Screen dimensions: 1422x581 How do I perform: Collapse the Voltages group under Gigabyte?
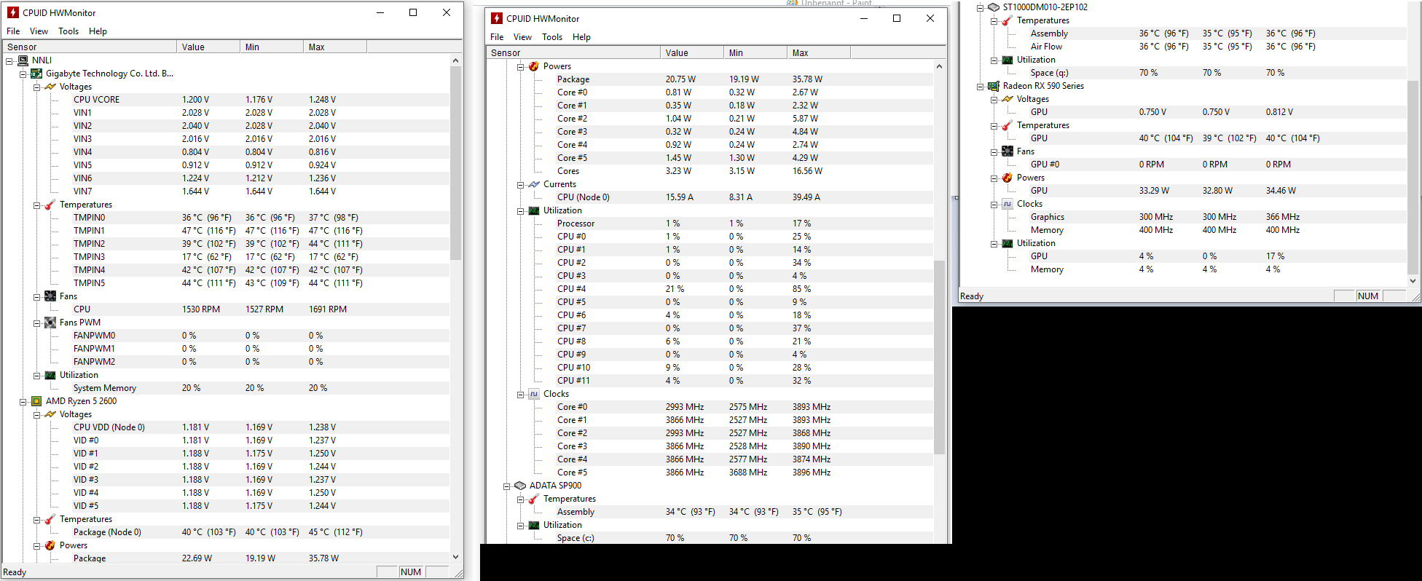pyautogui.click(x=37, y=87)
